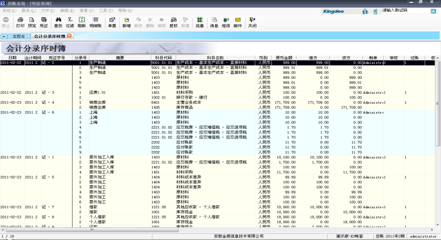Image resolution: width=441 pixels, height=240 pixels.
Task: Switch to the 主控台 tab
Action: [x=18, y=36]
